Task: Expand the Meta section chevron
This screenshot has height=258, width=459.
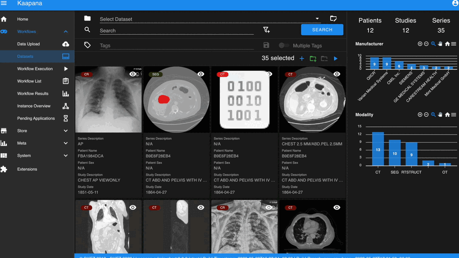Action: pos(65,143)
